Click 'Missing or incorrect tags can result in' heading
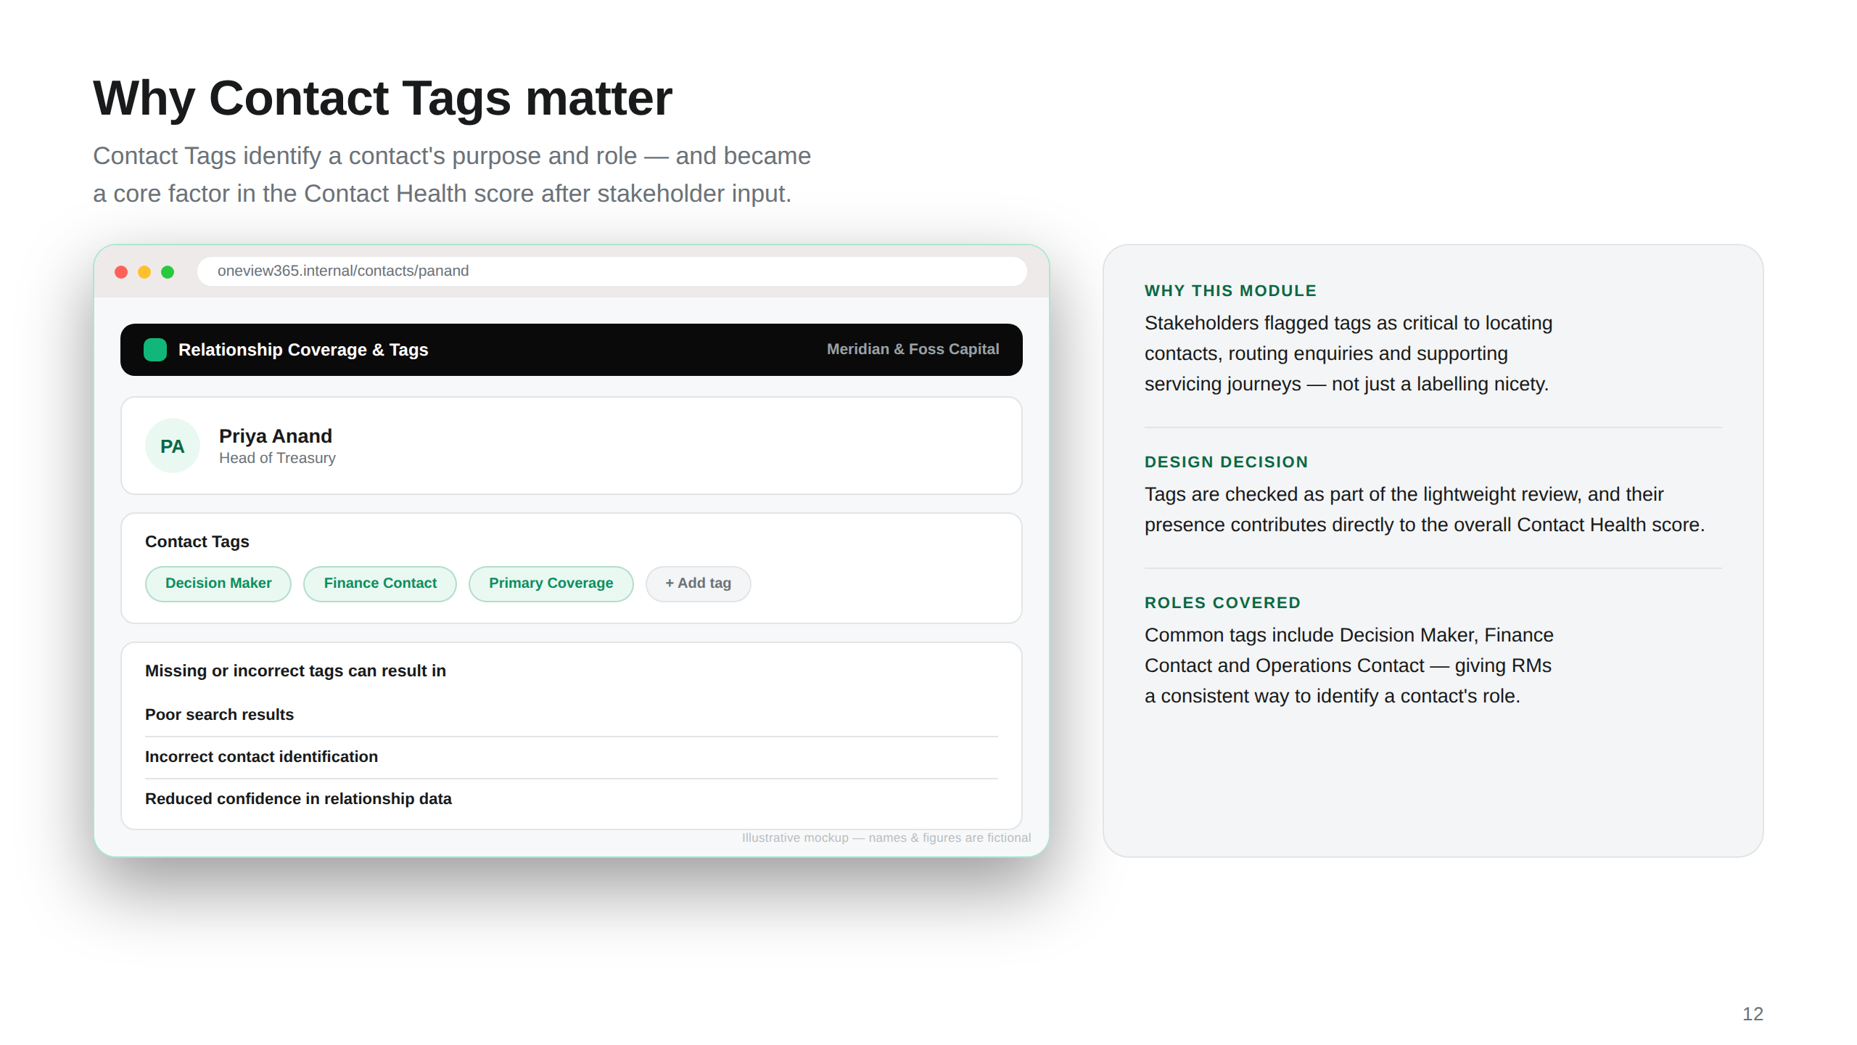This screenshot has width=1857, height=1045. pos(295,671)
